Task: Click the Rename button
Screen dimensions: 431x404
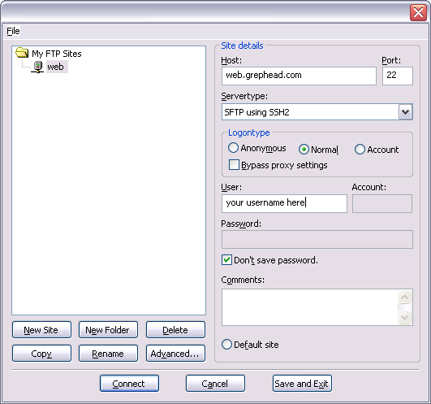Action: point(108,354)
